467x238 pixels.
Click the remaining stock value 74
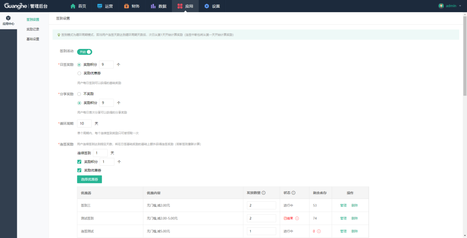click(x=315, y=219)
